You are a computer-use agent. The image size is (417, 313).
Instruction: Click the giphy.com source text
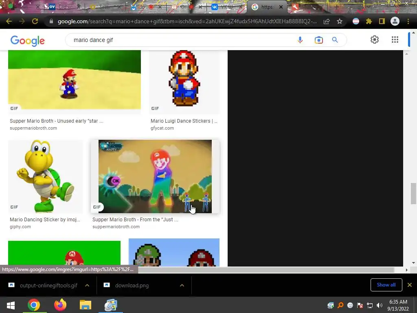(20, 227)
